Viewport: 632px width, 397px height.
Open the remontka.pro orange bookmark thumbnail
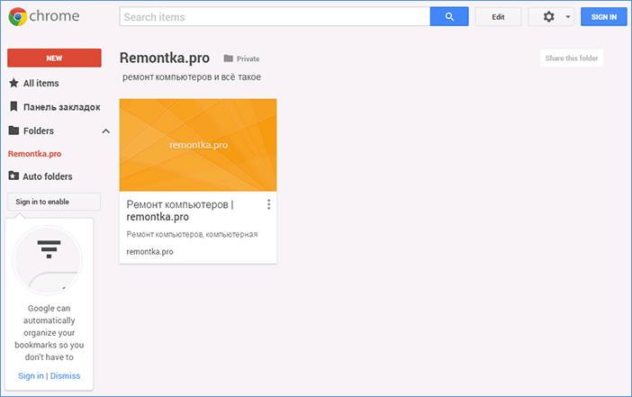point(198,144)
